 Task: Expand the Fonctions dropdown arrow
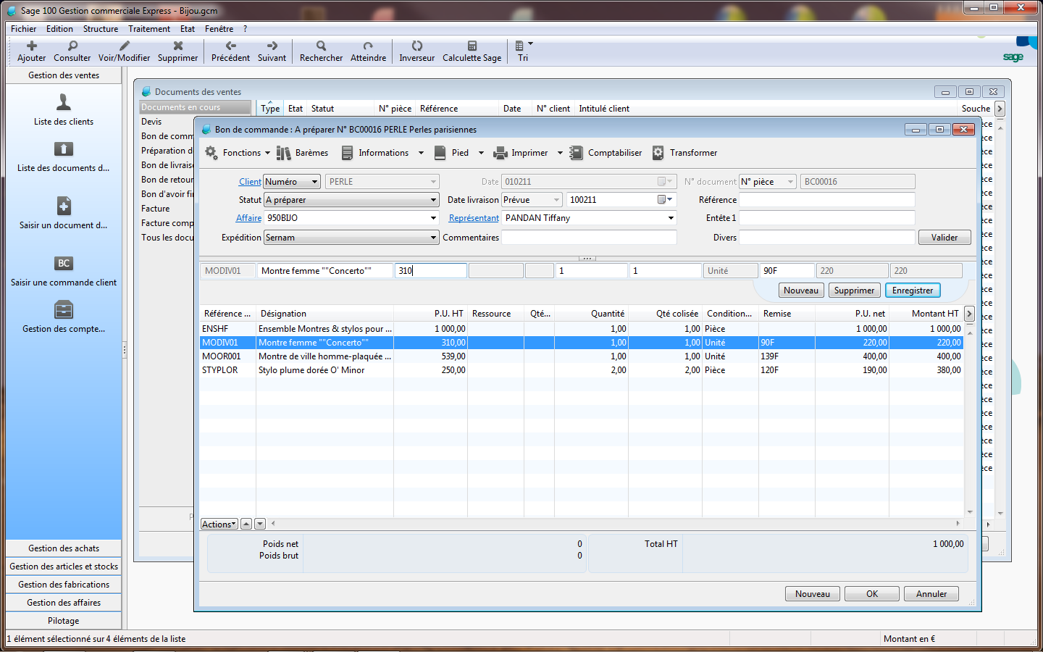pos(267,153)
